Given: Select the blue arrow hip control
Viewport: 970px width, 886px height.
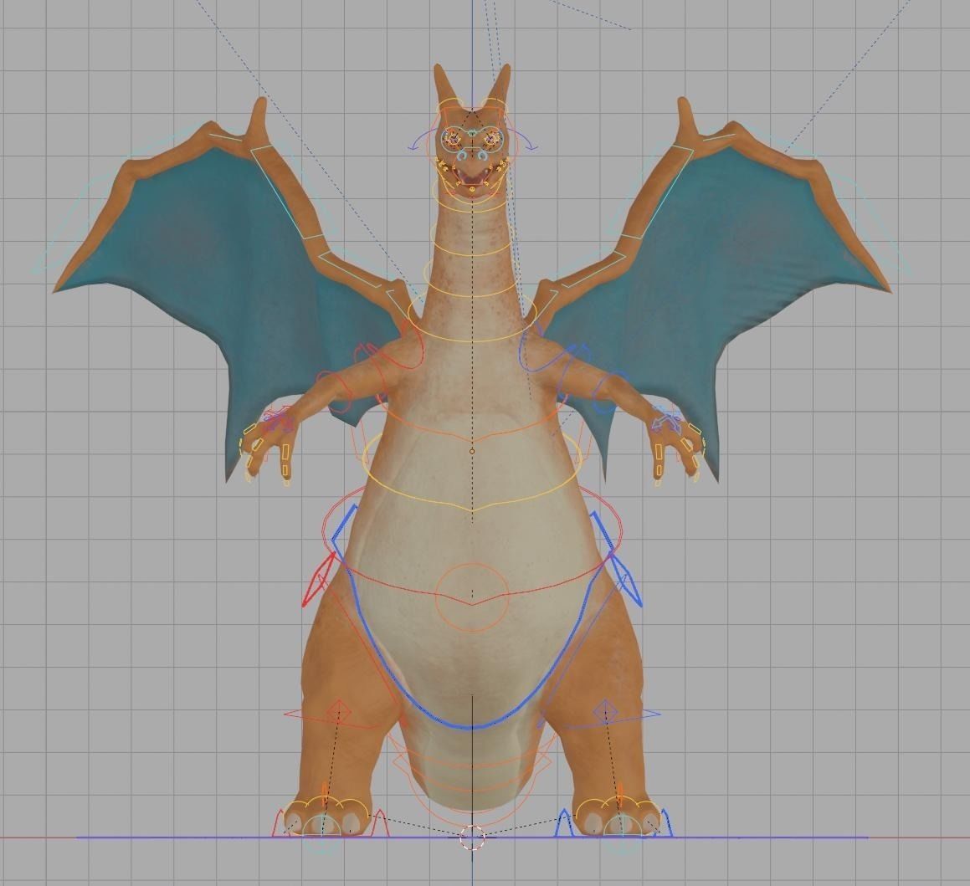Looking at the screenshot, I should 626,580.
